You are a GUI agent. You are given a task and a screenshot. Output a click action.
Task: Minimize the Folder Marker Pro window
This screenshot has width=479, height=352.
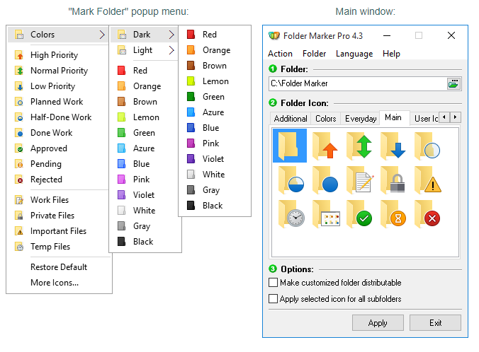[387, 35]
